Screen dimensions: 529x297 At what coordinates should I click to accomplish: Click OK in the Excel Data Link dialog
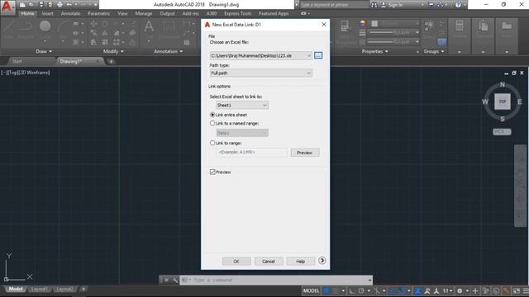[x=236, y=262]
